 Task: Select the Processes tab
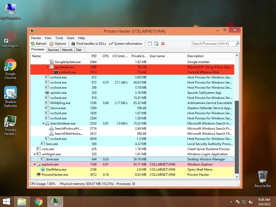click(x=38, y=50)
